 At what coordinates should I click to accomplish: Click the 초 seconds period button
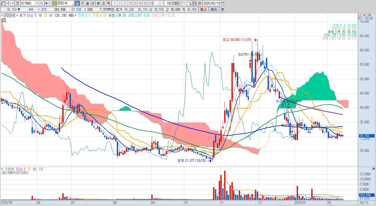[103, 3]
